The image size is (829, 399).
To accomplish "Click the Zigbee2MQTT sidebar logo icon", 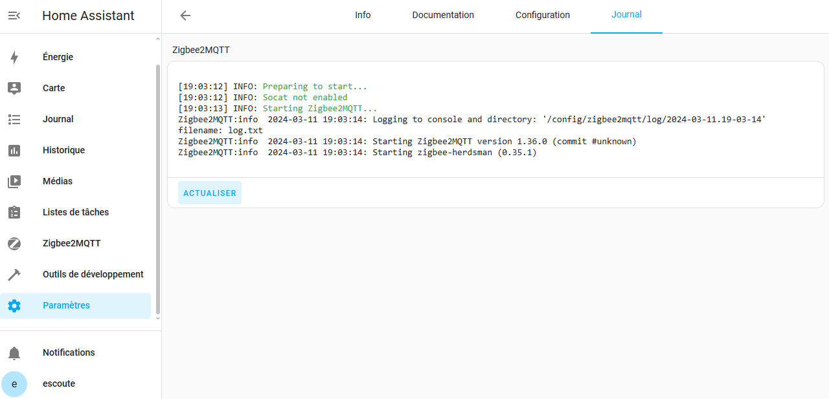I will click(x=14, y=243).
